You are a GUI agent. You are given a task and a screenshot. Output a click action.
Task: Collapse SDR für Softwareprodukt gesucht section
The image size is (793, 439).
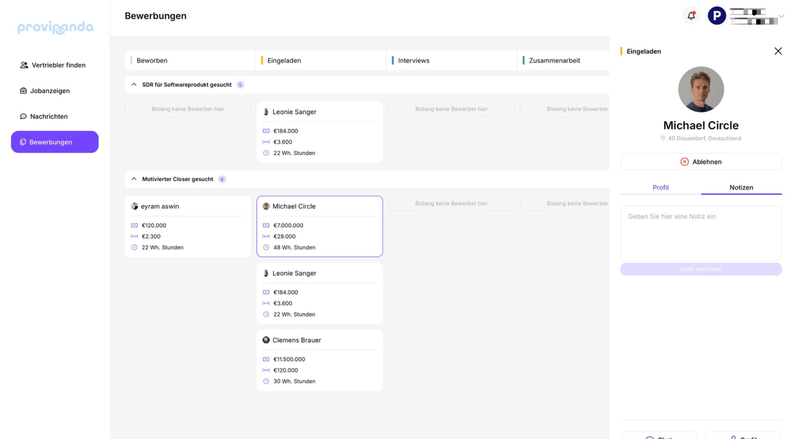point(134,85)
